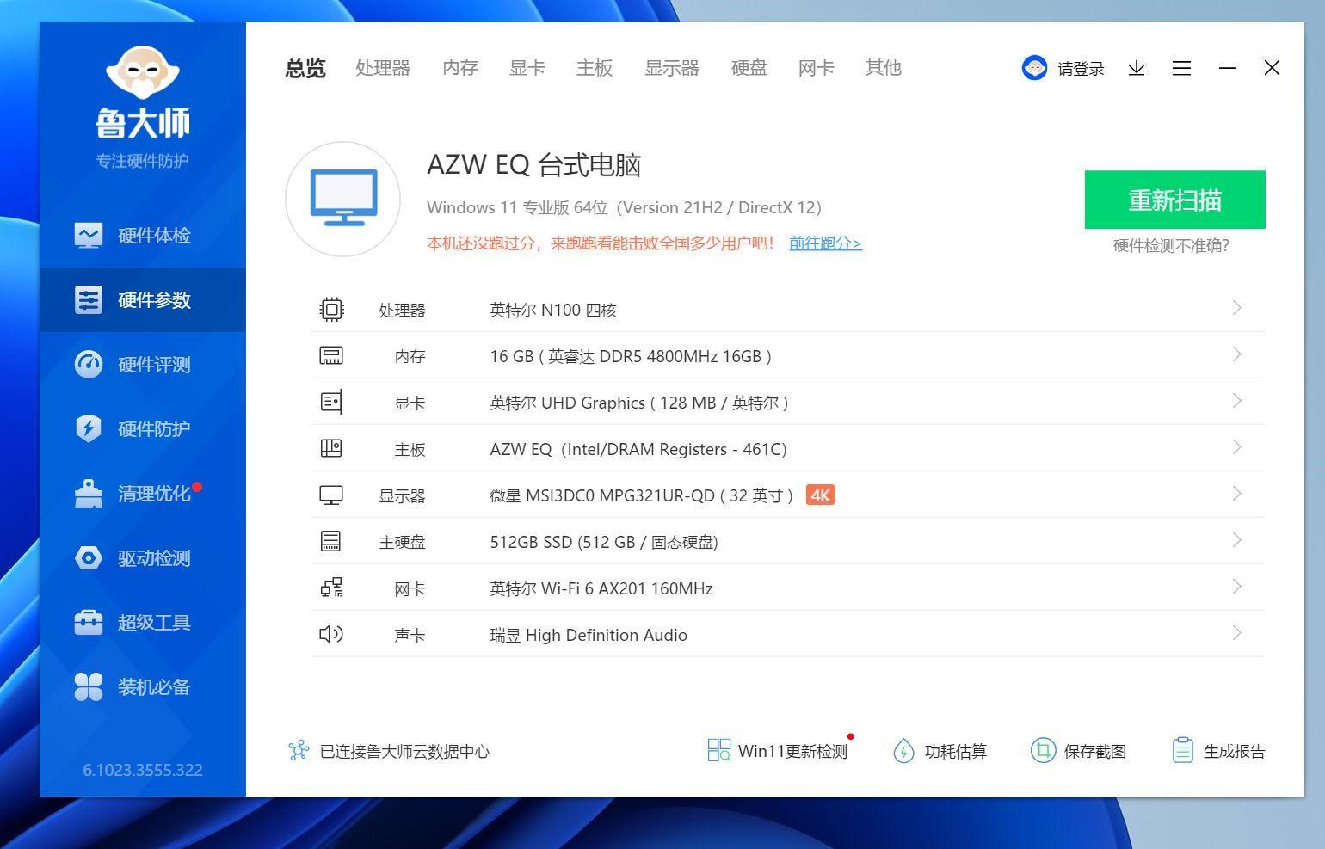Click the Win11更新检测 icon
The image size is (1325, 849).
point(719,750)
